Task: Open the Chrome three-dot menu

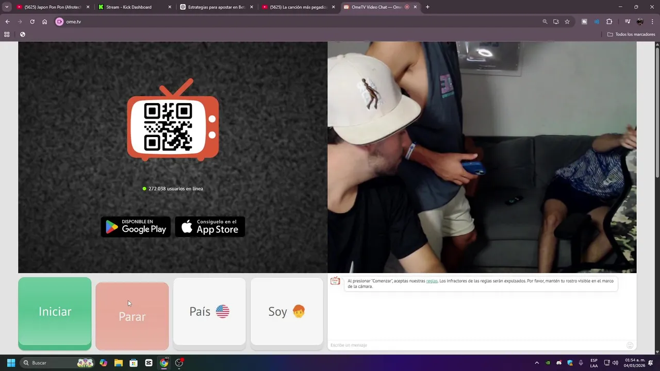Action: point(652,22)
